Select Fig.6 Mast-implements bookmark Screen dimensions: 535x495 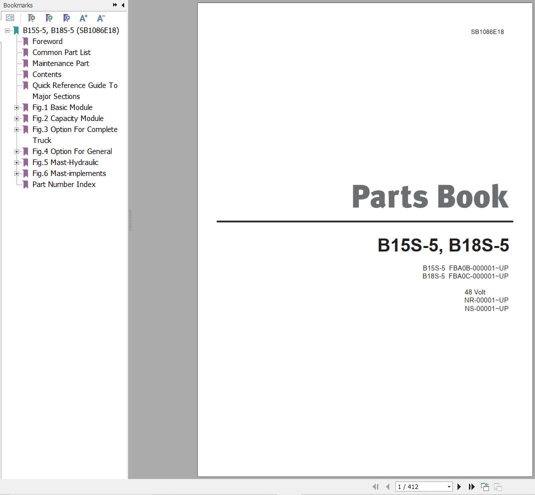click(x=69, y=173)
